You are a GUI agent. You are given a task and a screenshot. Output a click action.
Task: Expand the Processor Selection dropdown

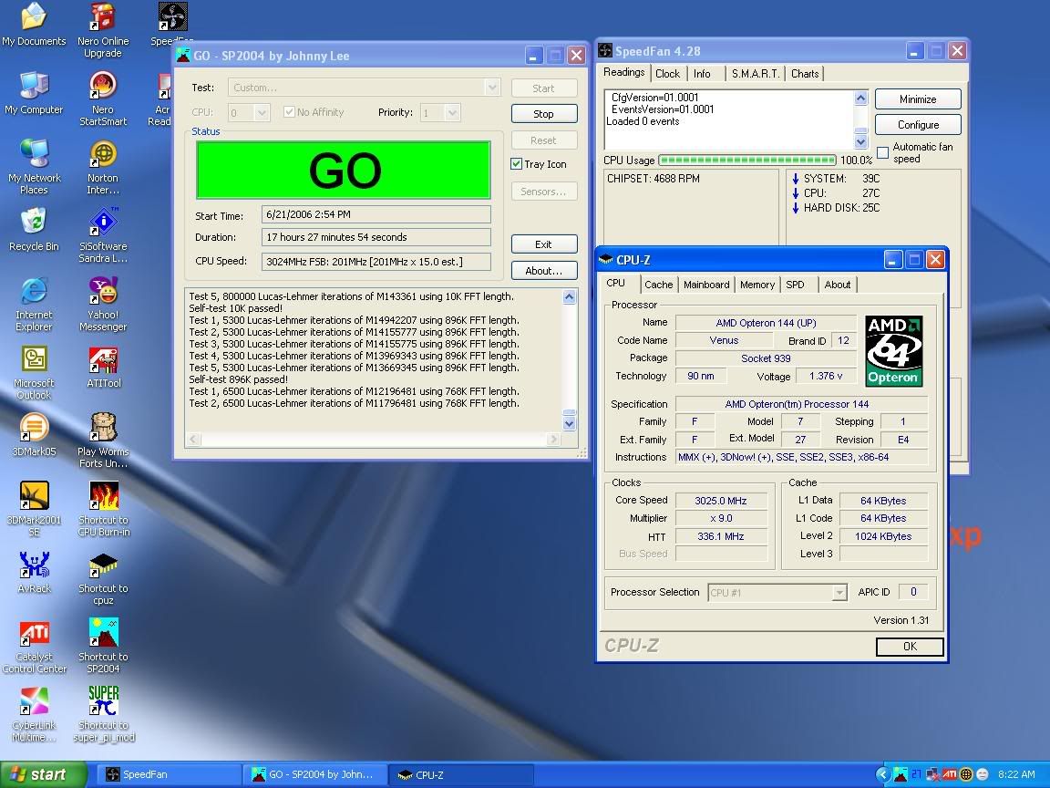point(839,593)
